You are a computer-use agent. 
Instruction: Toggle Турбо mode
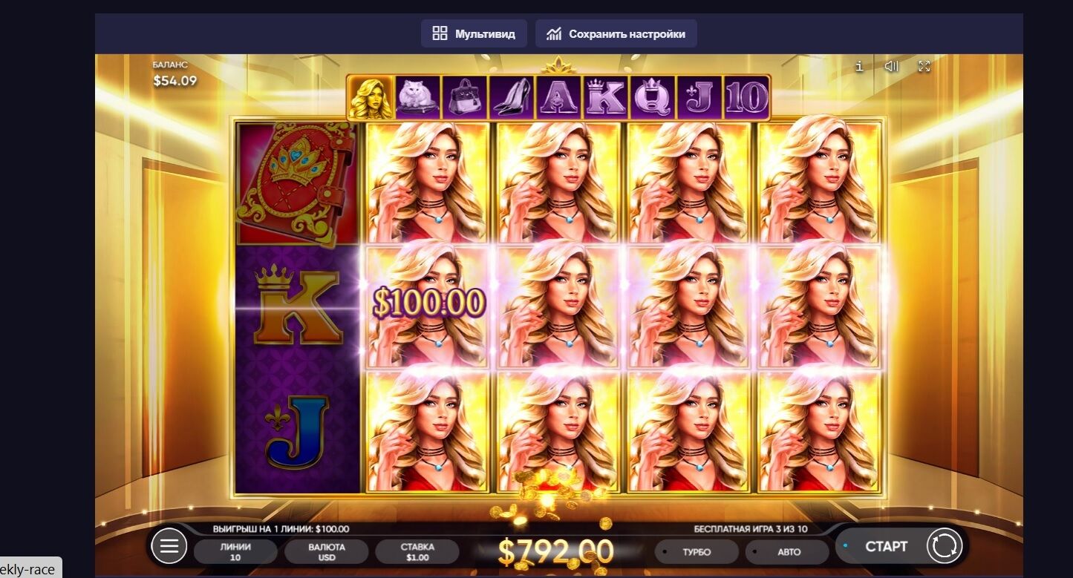click(697, 552)
